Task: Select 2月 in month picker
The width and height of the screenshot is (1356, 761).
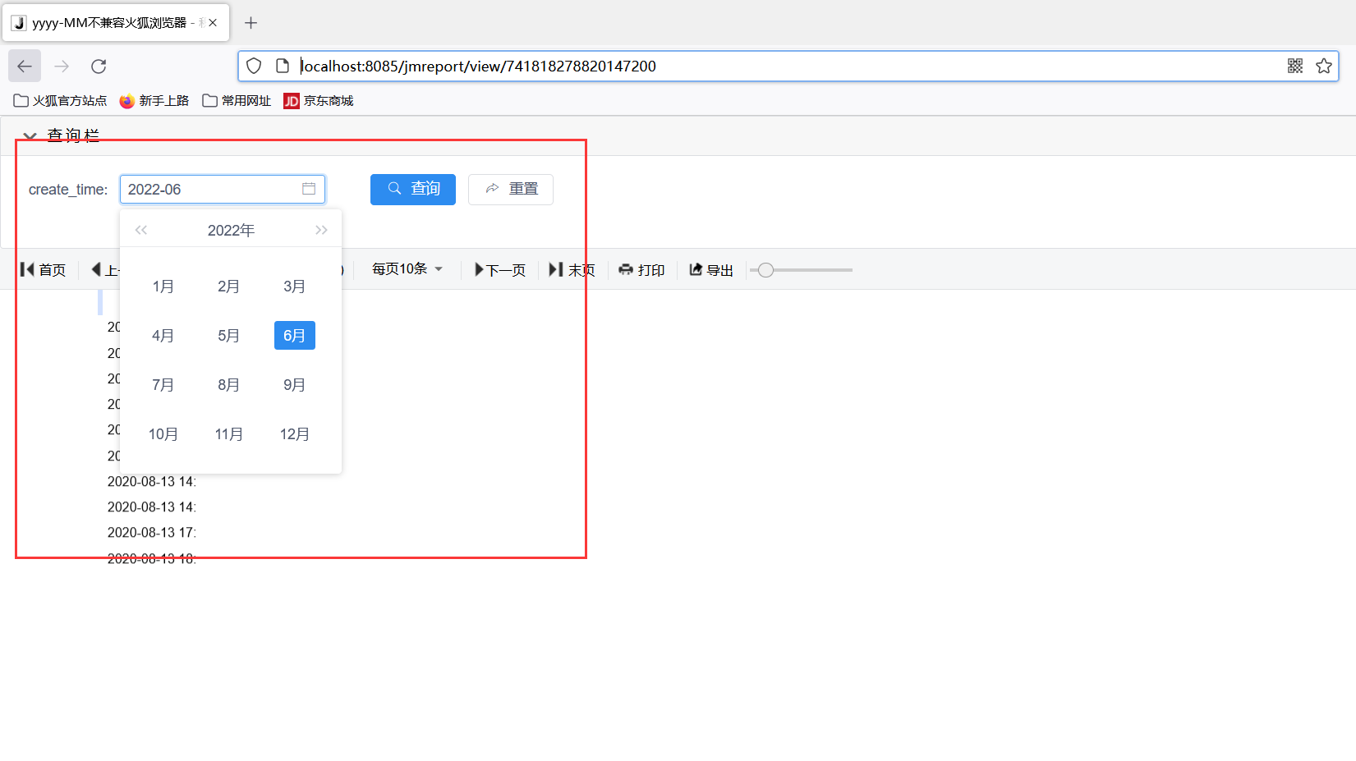Action: point(229,287)
